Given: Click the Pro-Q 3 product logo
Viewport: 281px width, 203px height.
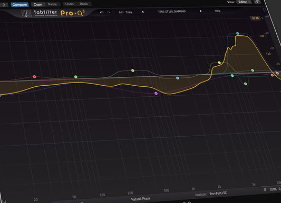Looking at the screenshot, I should (72, 13).
